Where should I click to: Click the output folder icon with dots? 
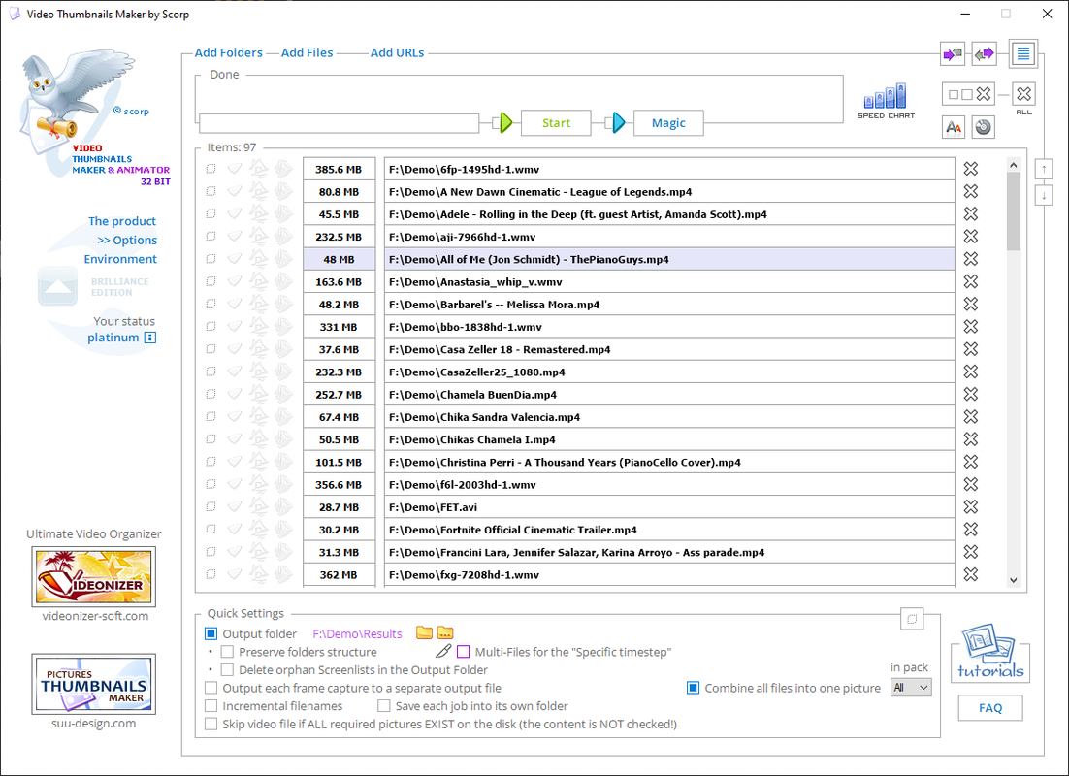[445, 632]
